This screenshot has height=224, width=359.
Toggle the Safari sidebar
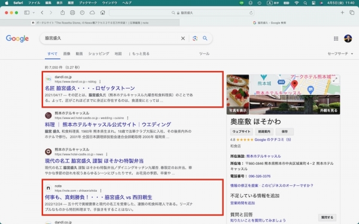click(x=27, y=13)
